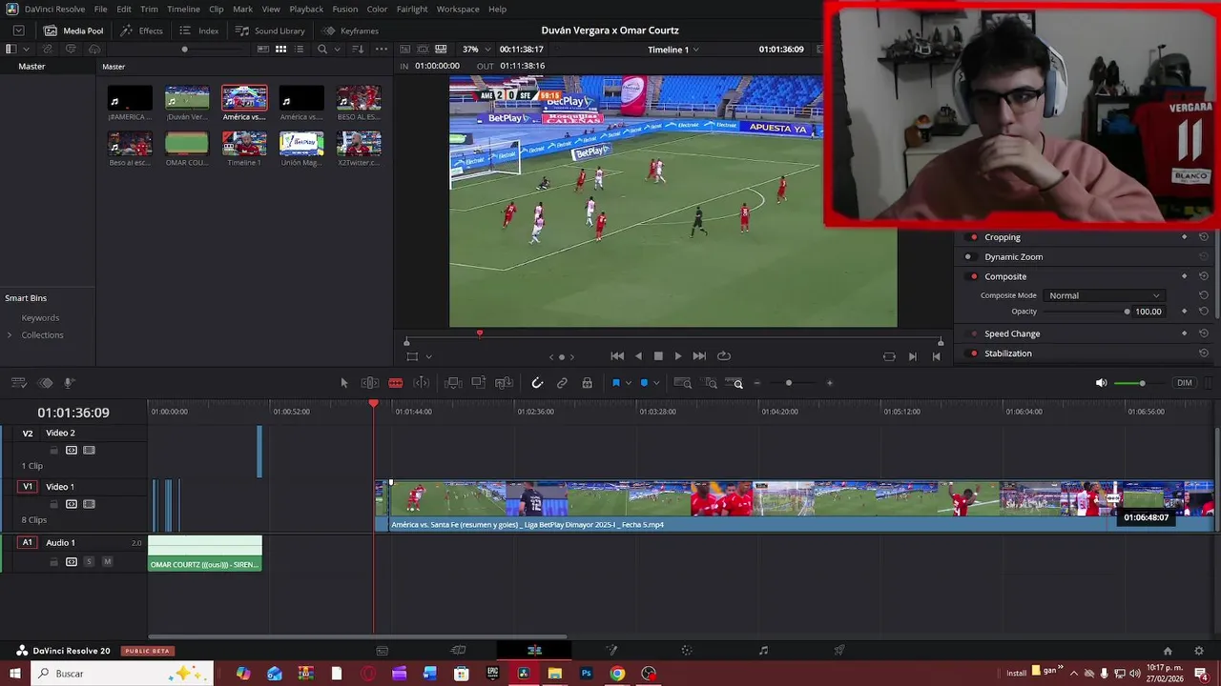Open the Fairlight menu
The width and height of the screenshot is (1221, 686).
click(412, 9)
